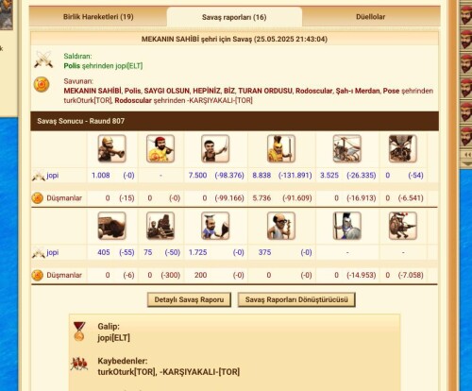Click the catapult unit icon
Viewport: 472px width, 391px height.
pos(160,226)
